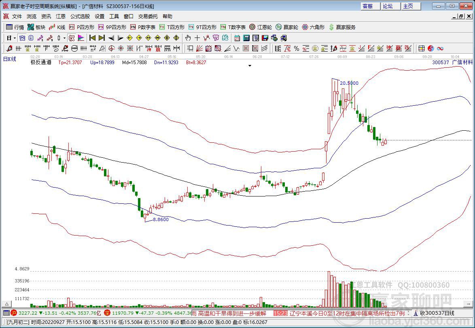
Task: Click yellow diamond right-arrow icon
Action: 139,38
